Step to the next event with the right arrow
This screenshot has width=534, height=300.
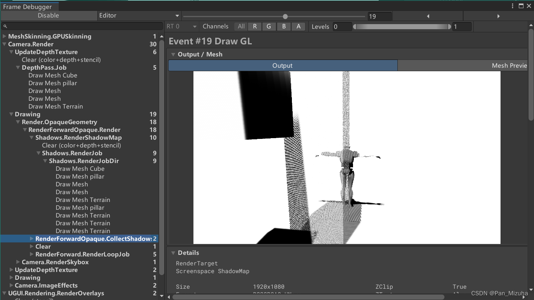coord(499,16)
